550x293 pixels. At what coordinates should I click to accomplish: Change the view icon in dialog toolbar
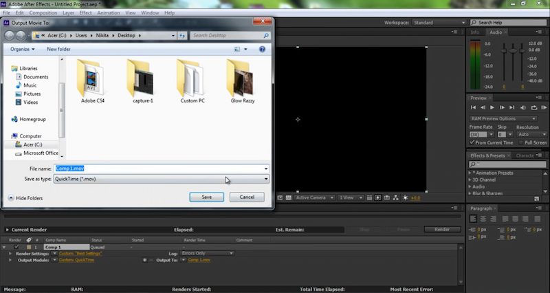point(237,49)
